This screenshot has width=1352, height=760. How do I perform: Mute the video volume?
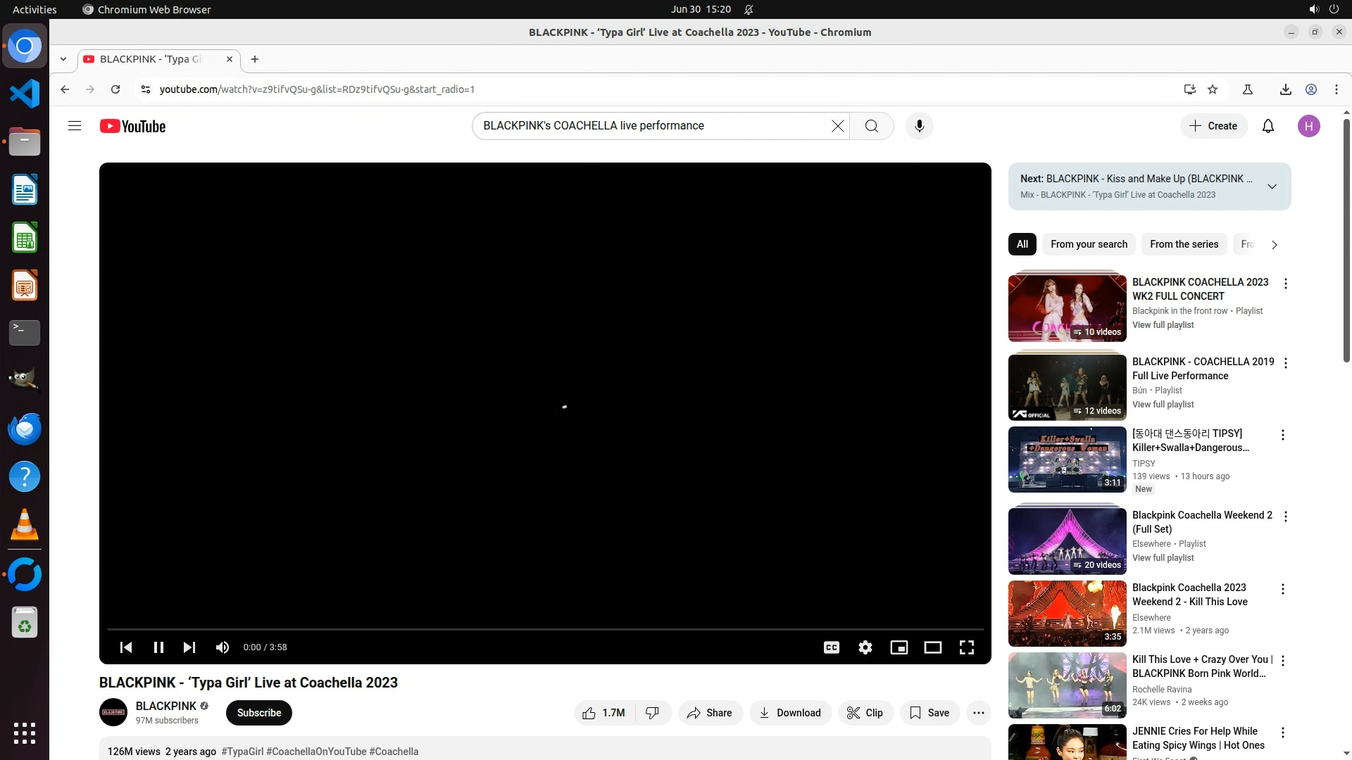coord(222,647)
